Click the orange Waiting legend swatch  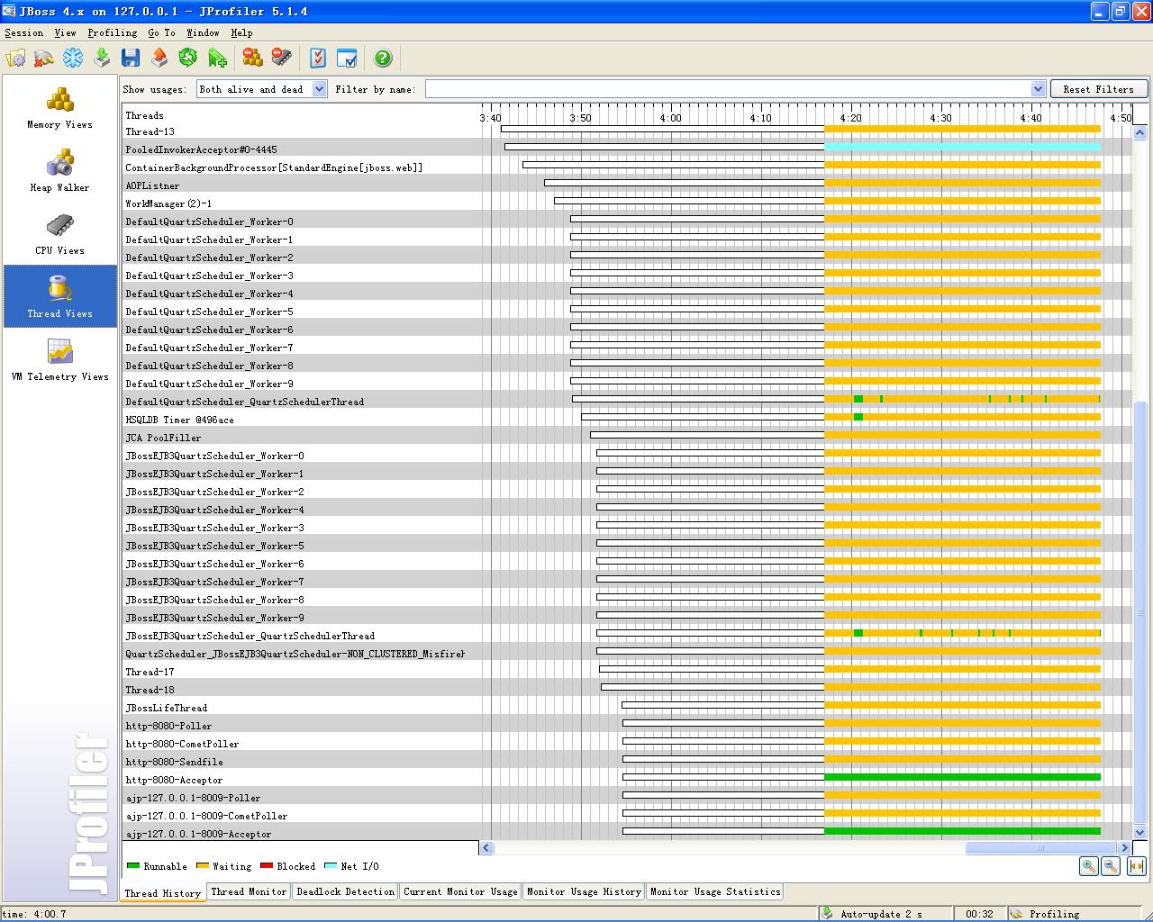click(203, 866)
